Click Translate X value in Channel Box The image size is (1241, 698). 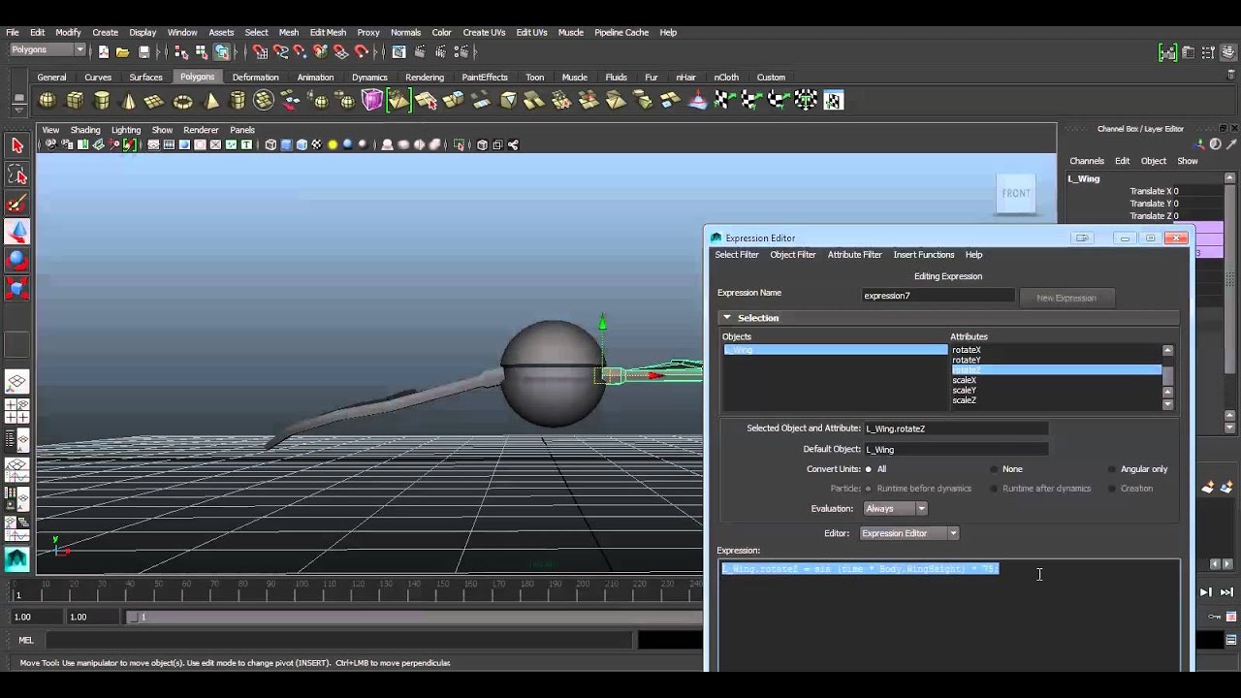coord(1197,192)
